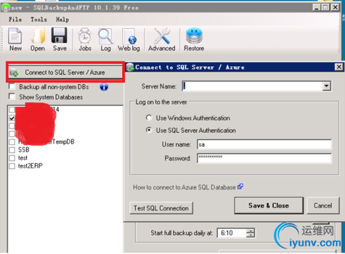Check the database ending in TempDB
Viewport: 345px width, 254px height.
point(12,142)
